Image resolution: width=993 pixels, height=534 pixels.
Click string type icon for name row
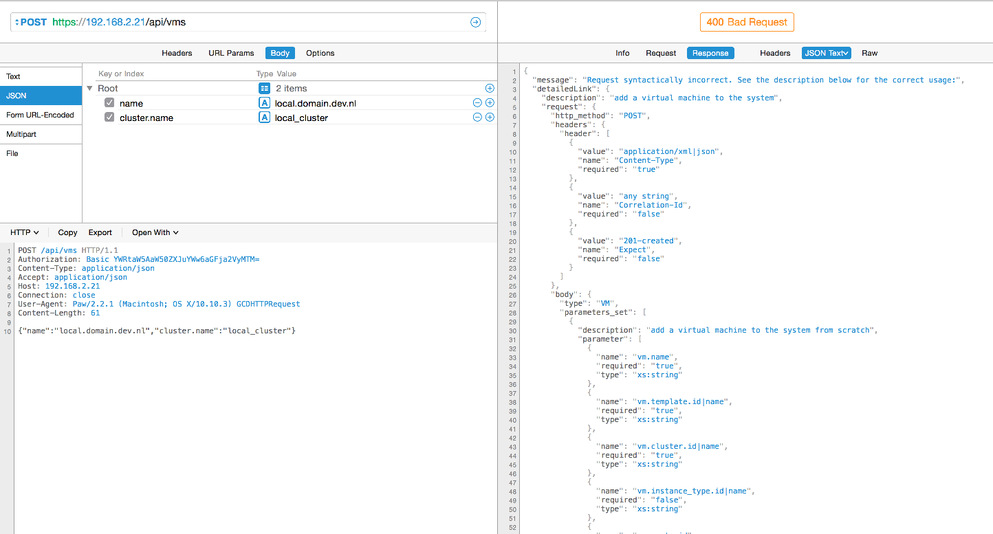[x=264, y=103]
